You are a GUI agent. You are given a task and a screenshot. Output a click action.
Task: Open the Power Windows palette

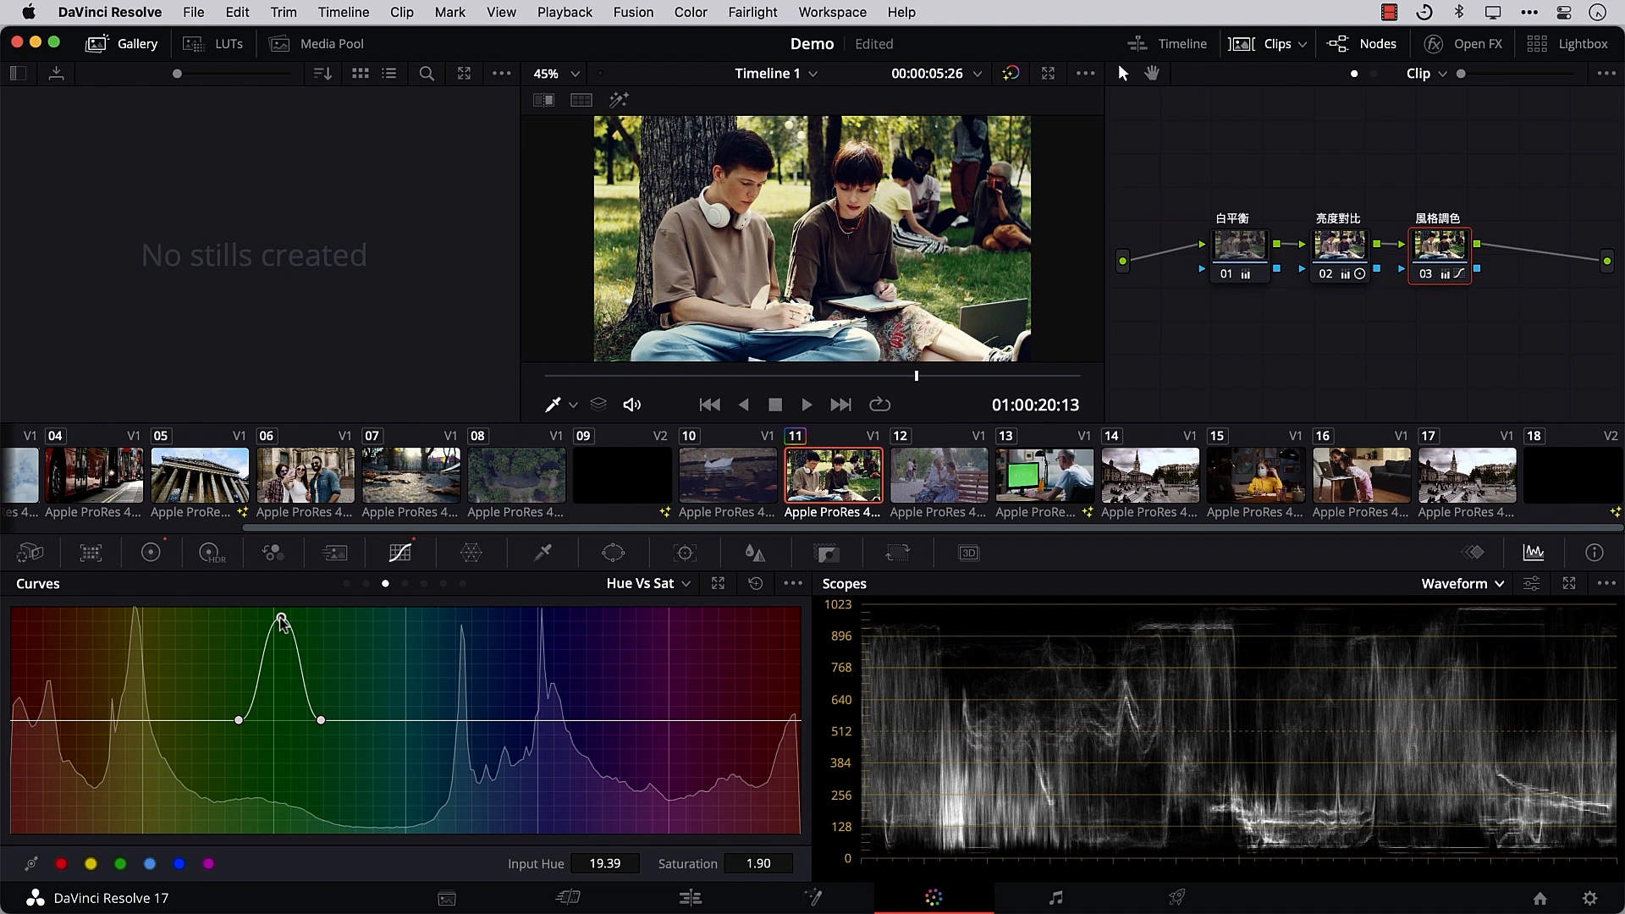[x=614, y=553]
